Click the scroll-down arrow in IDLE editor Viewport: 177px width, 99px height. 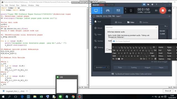coord(88,85)
